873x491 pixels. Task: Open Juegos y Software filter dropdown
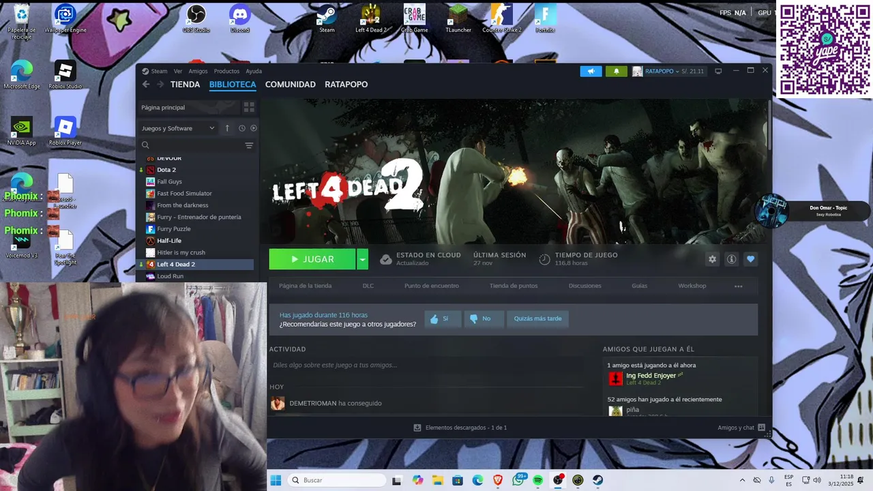tap(178, 128)
